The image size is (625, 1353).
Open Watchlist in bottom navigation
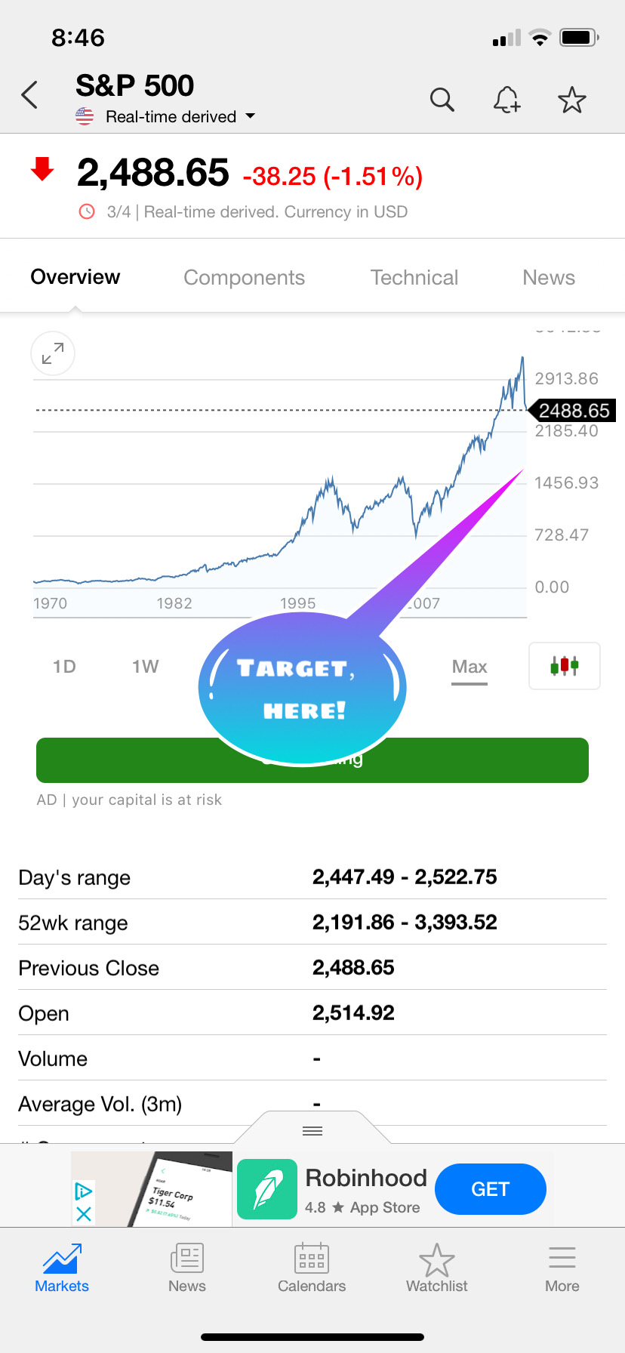pyautogui.click(x=437, y=1268)
